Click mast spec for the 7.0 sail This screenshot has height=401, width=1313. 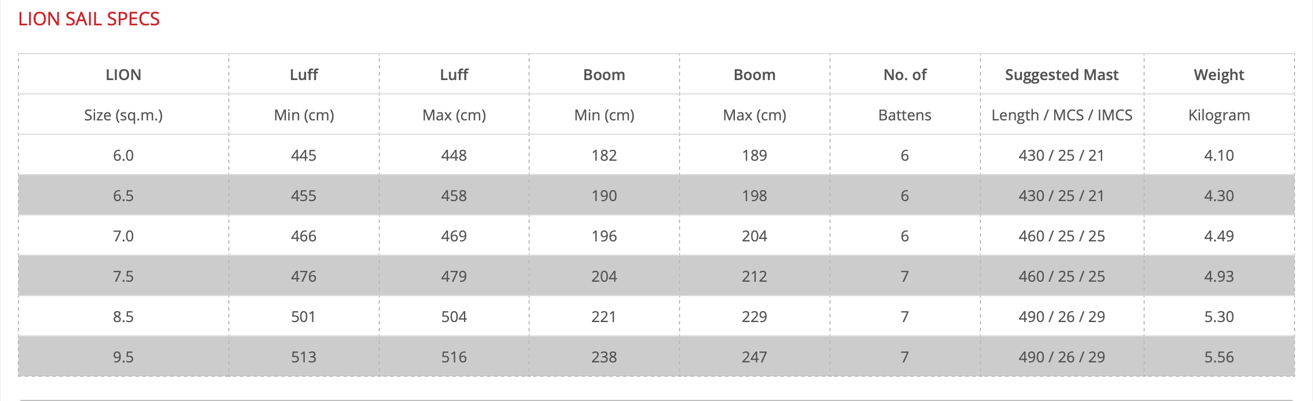(x=1062, y=236)
